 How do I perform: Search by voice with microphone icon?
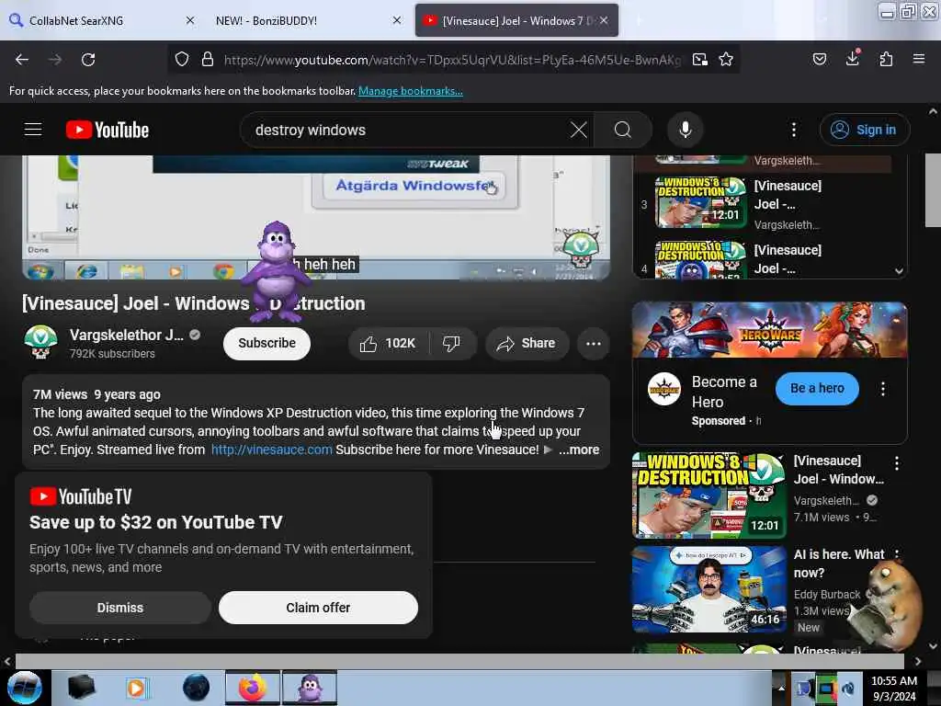[x=686, y=130]
